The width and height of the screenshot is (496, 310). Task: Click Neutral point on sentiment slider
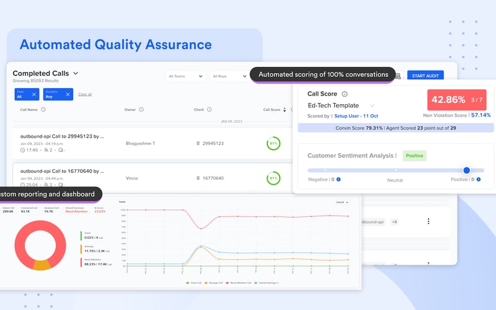coord(396,170)
